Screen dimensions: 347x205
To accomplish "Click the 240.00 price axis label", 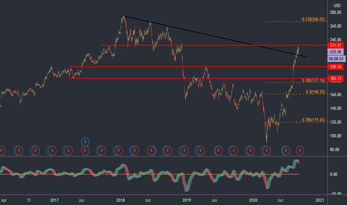I will coord(335,40).
